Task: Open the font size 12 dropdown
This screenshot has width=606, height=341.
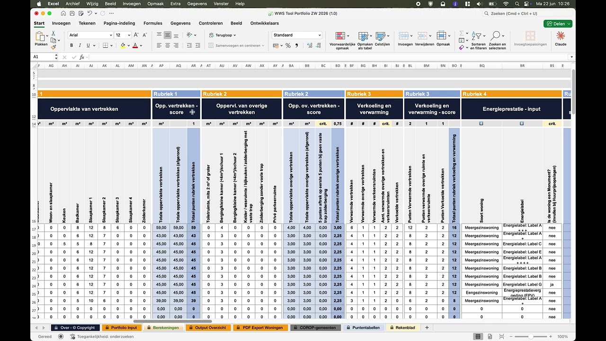Action: pyautogui.click(x=129, y=35)
